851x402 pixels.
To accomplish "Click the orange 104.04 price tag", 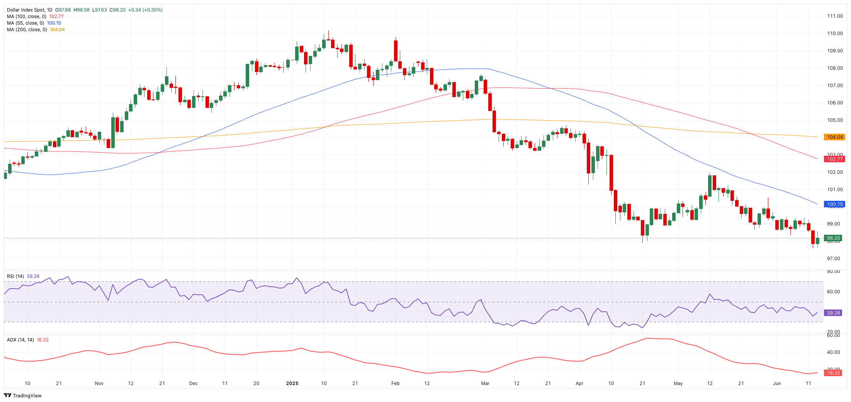I will pyautogui.click(x=834, y=137).
